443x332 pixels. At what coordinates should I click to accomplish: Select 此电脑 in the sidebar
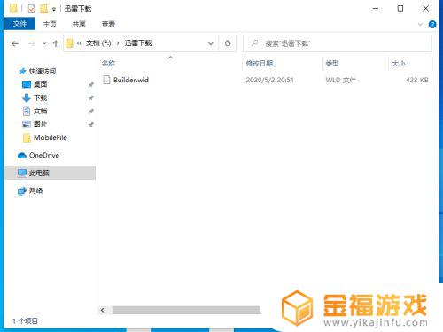click(50, 173)
